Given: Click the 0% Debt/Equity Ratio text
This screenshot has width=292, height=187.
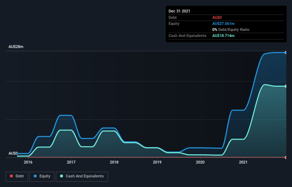Looking at the screenshot, I should [231, 30].
